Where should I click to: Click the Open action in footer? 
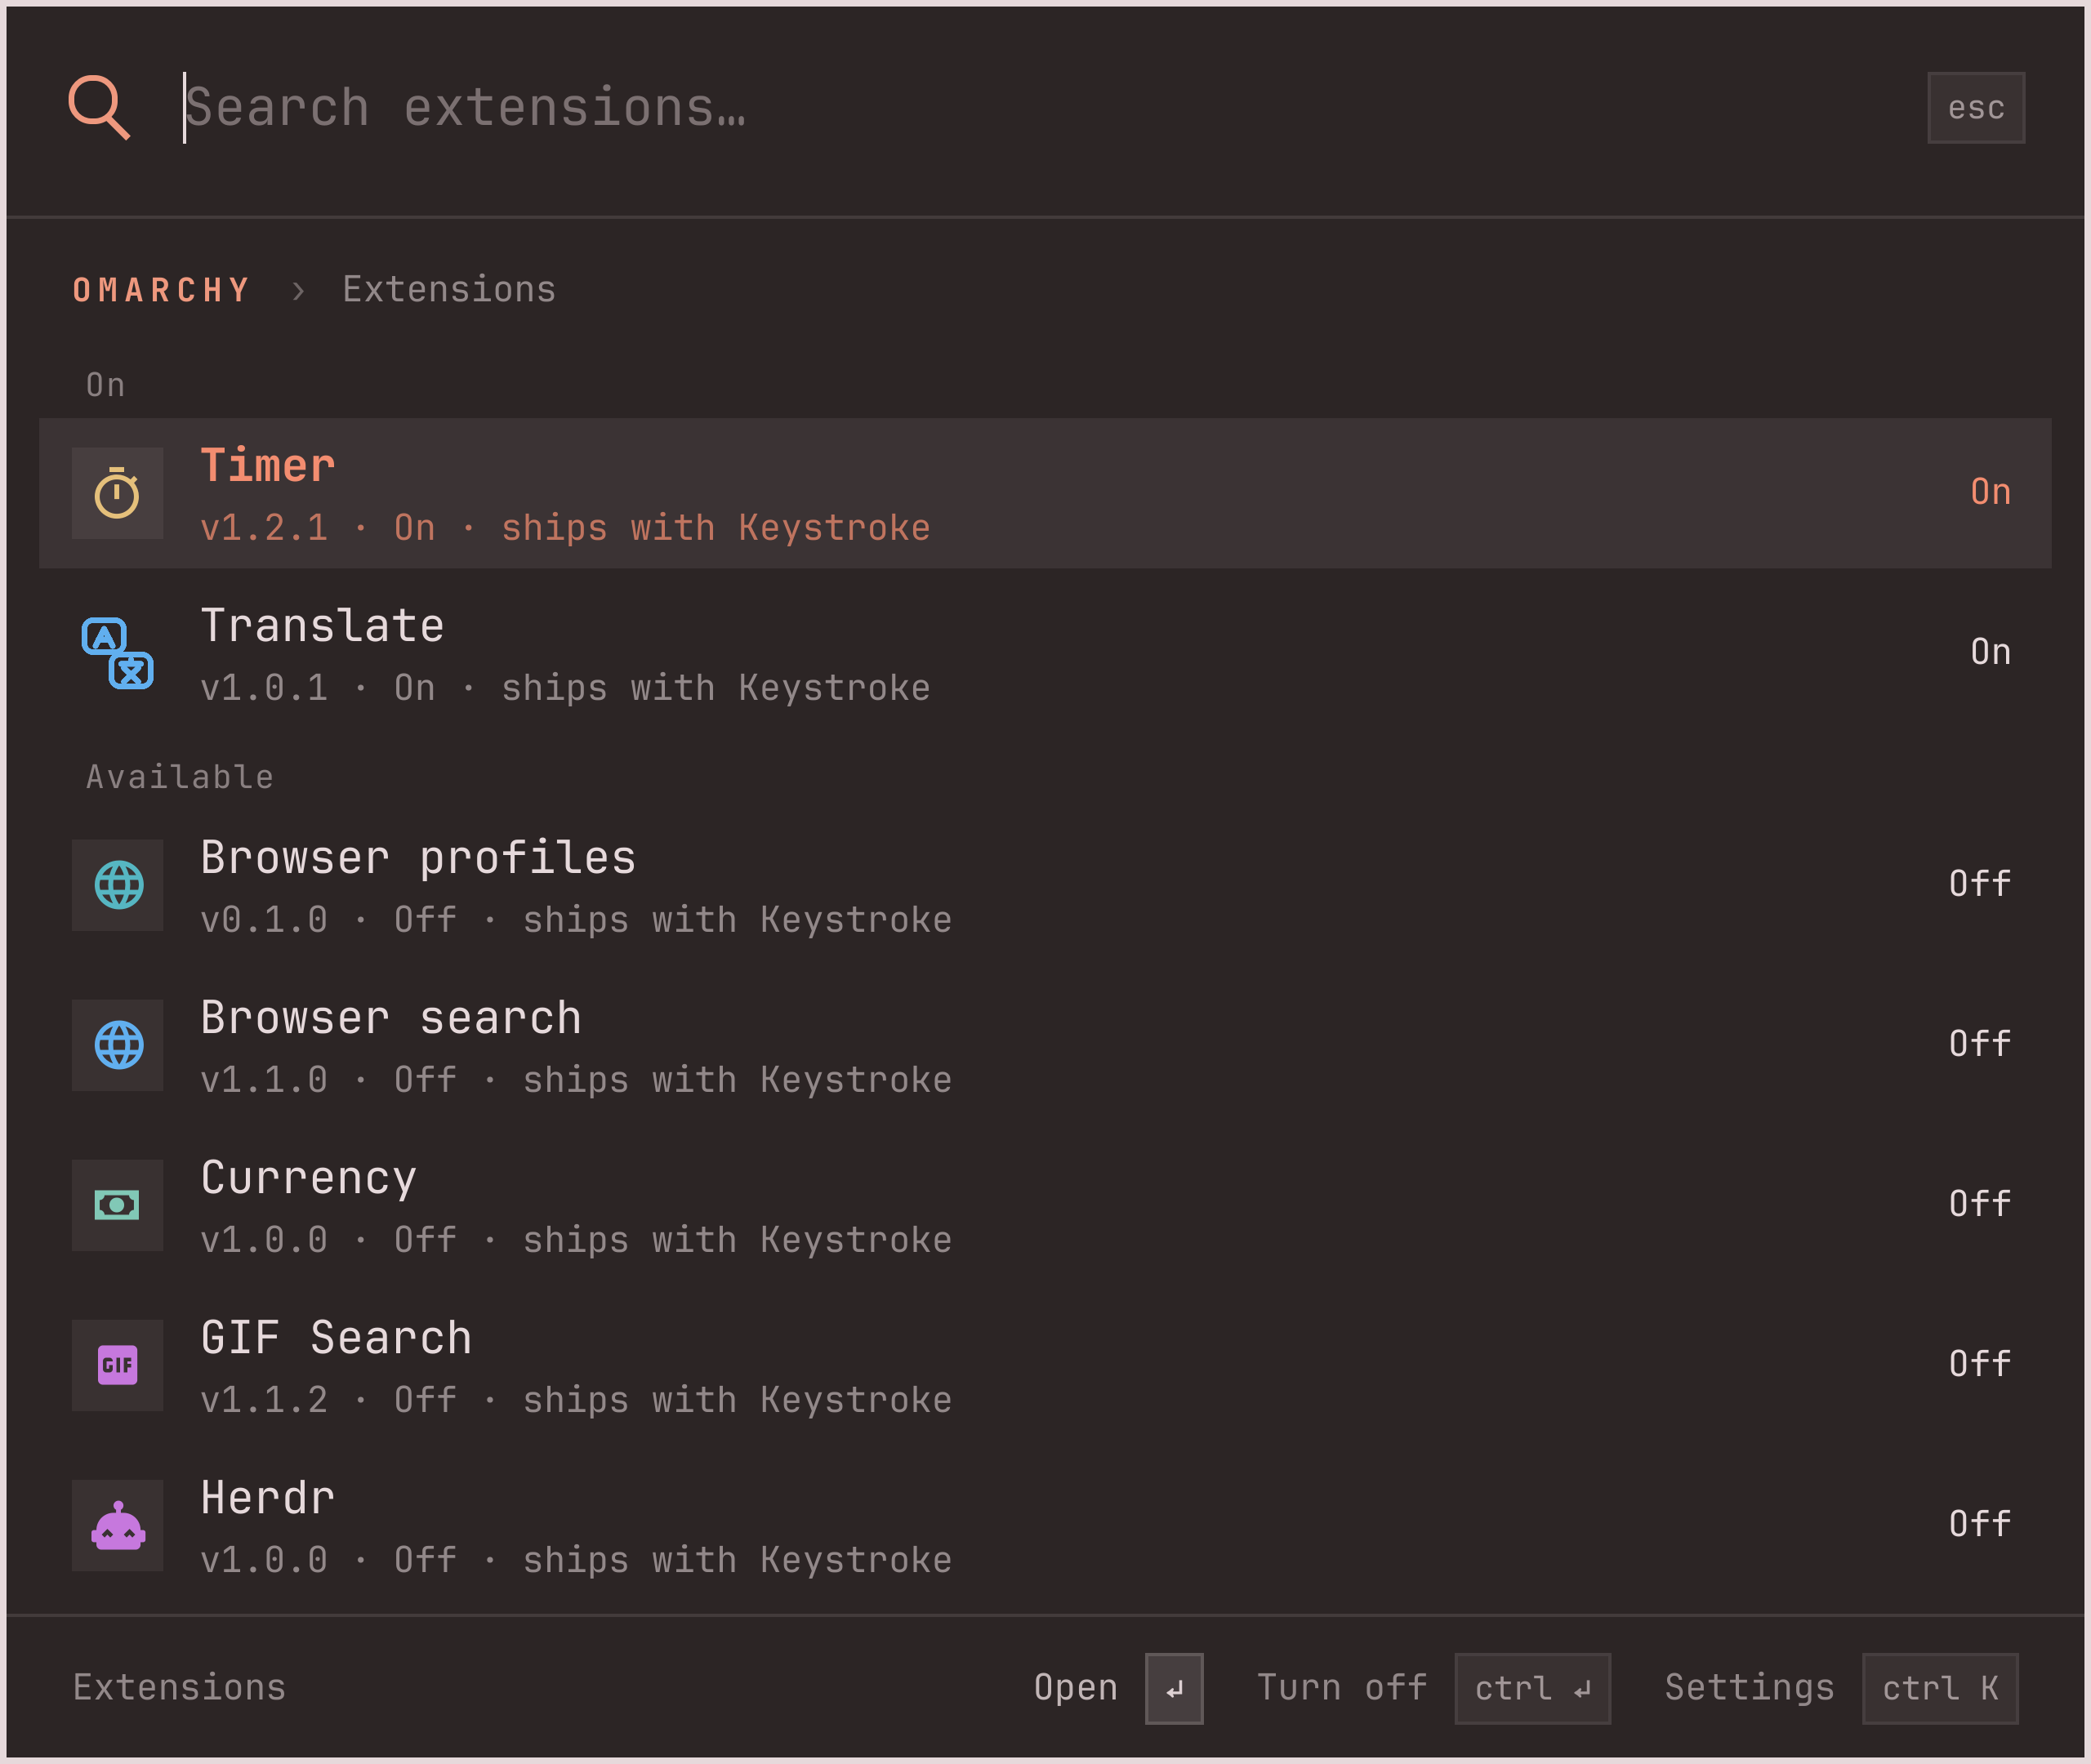[x=1076, y=1688]
